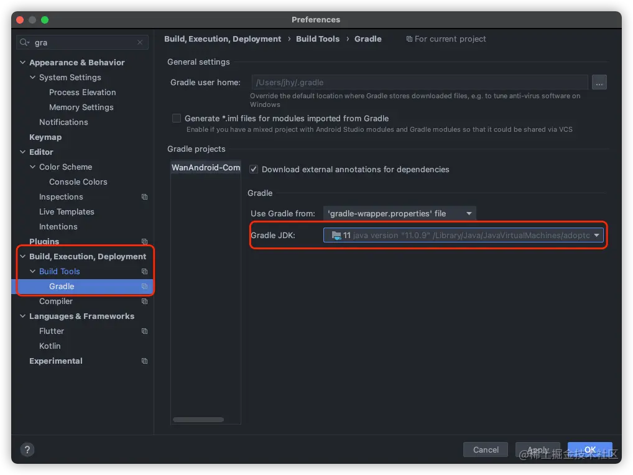
Task: Select Memory Settings item
Action: [81, 107]
